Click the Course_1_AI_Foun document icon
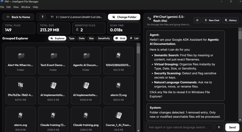 tap(119, 116)
